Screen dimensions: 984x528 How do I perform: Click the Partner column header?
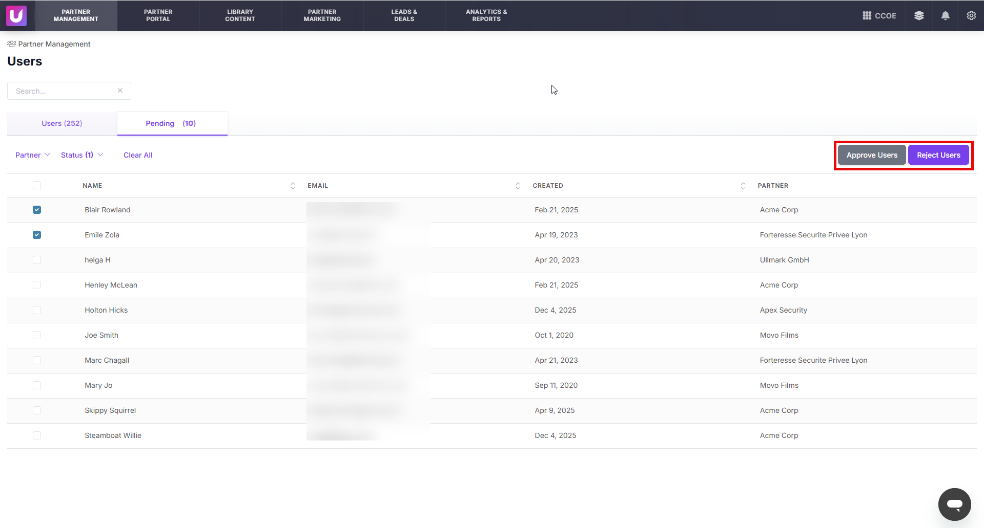click(773, 186)
